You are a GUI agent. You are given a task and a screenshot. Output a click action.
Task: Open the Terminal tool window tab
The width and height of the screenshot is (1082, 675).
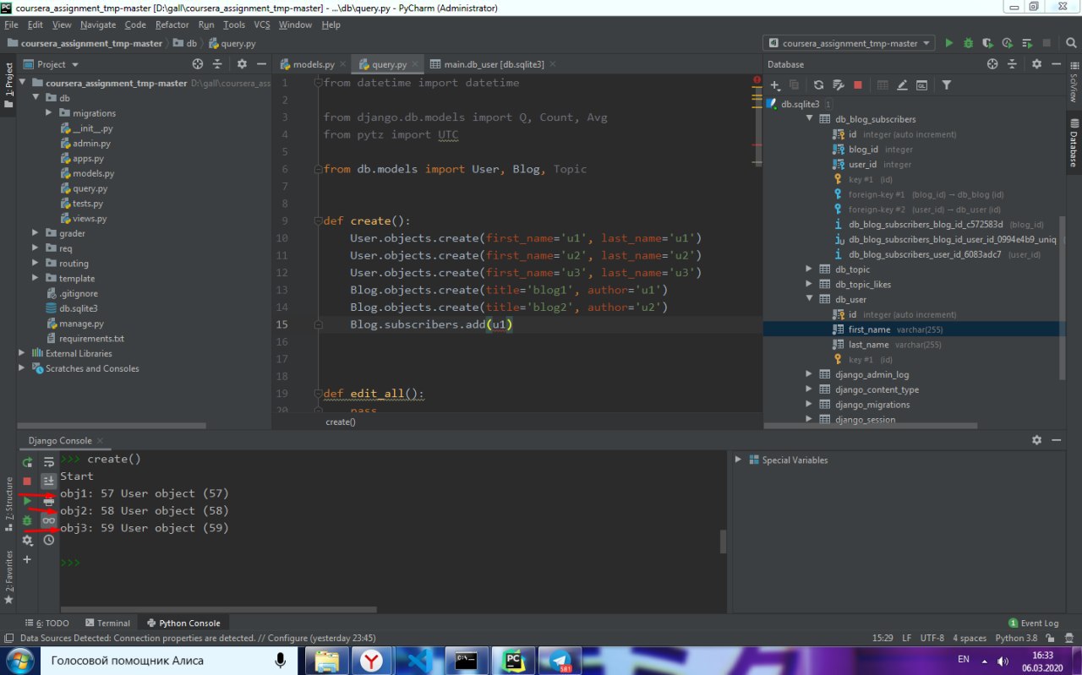107,623
